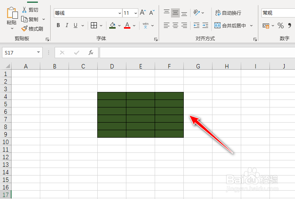Screen dimensions: 295x199
Task: Open the font size dropdown
Action: point(136,13)
